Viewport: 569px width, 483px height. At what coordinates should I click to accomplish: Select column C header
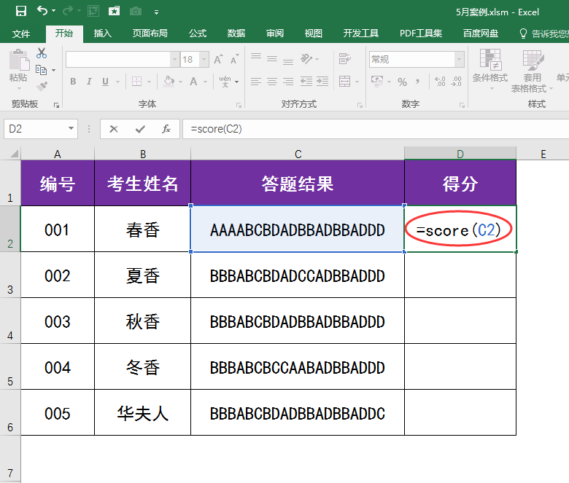coord(298,154)
